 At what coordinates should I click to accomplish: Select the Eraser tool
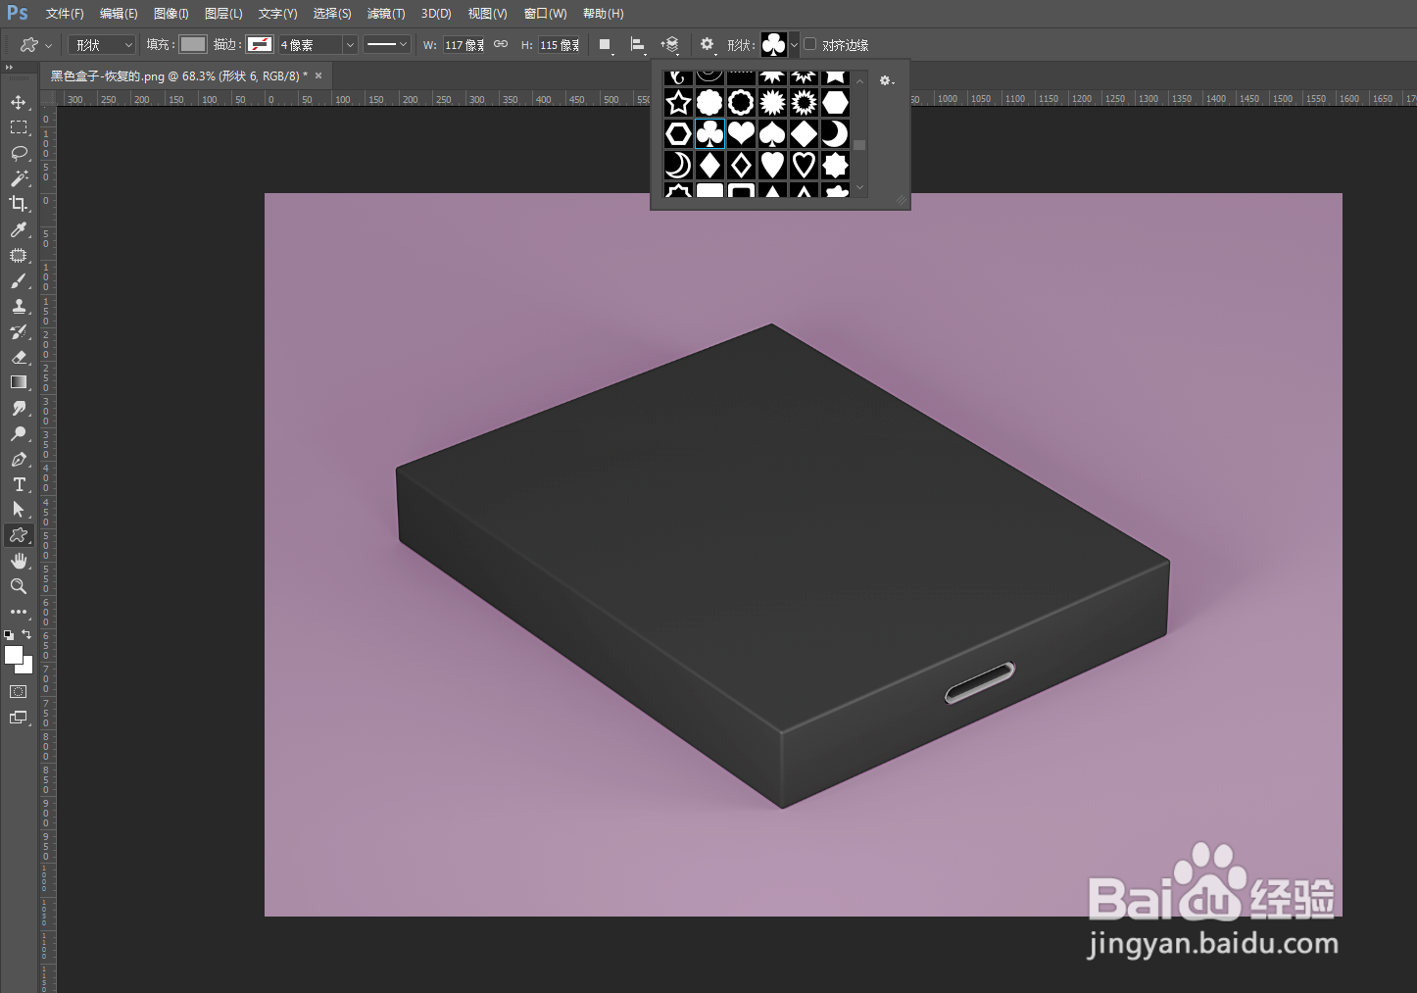(x=19, y=357)
